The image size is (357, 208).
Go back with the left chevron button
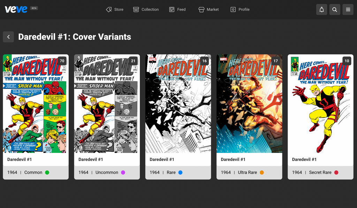point(8,37)
